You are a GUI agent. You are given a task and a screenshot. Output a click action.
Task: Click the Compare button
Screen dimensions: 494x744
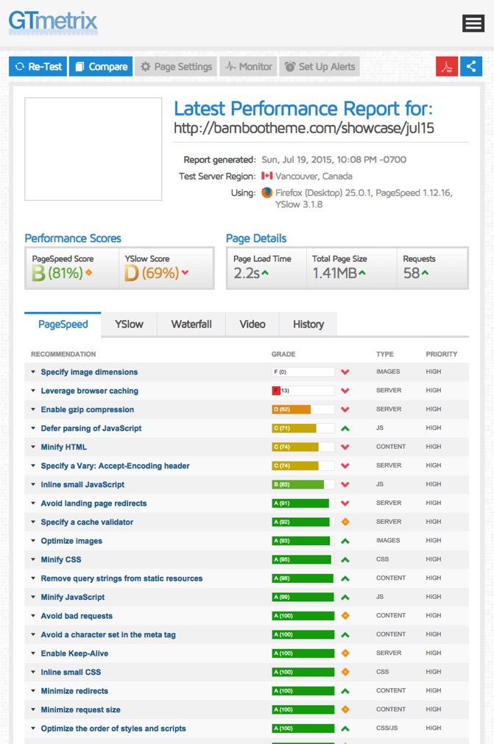tap(101, 66)
